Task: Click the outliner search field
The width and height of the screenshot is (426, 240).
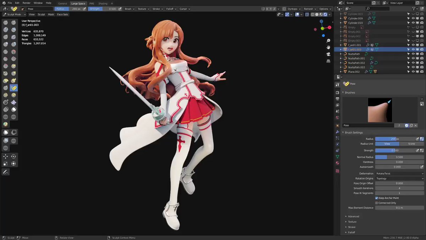Action: pyautogui.click(x=378, y=9)
